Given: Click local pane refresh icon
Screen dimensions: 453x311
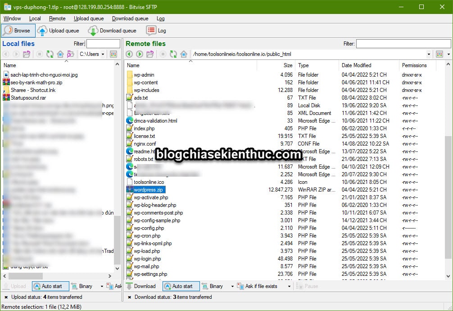Looking at the screenshot, I should pos(50,54).
